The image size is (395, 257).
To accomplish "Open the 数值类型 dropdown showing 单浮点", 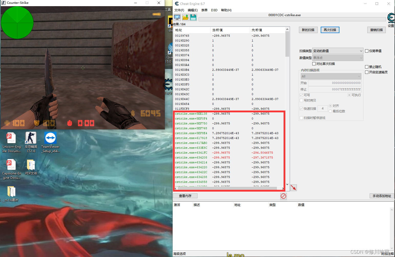I will [x=338, y=58].
